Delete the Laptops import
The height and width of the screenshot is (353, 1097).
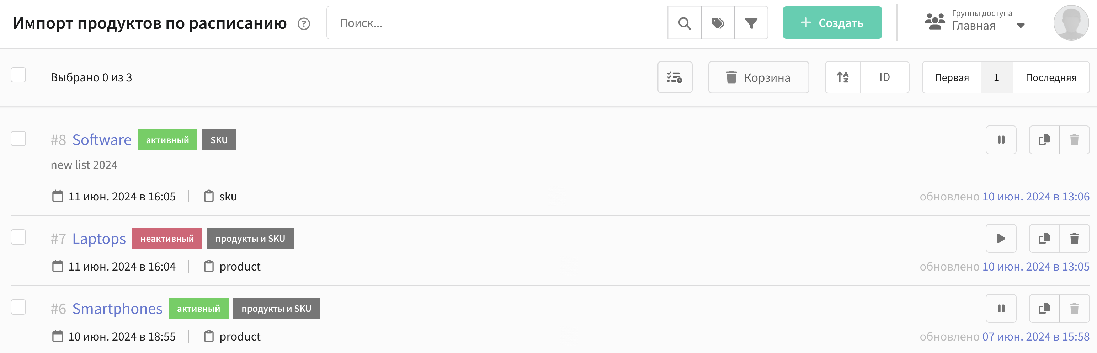[x=1074, y=239]
